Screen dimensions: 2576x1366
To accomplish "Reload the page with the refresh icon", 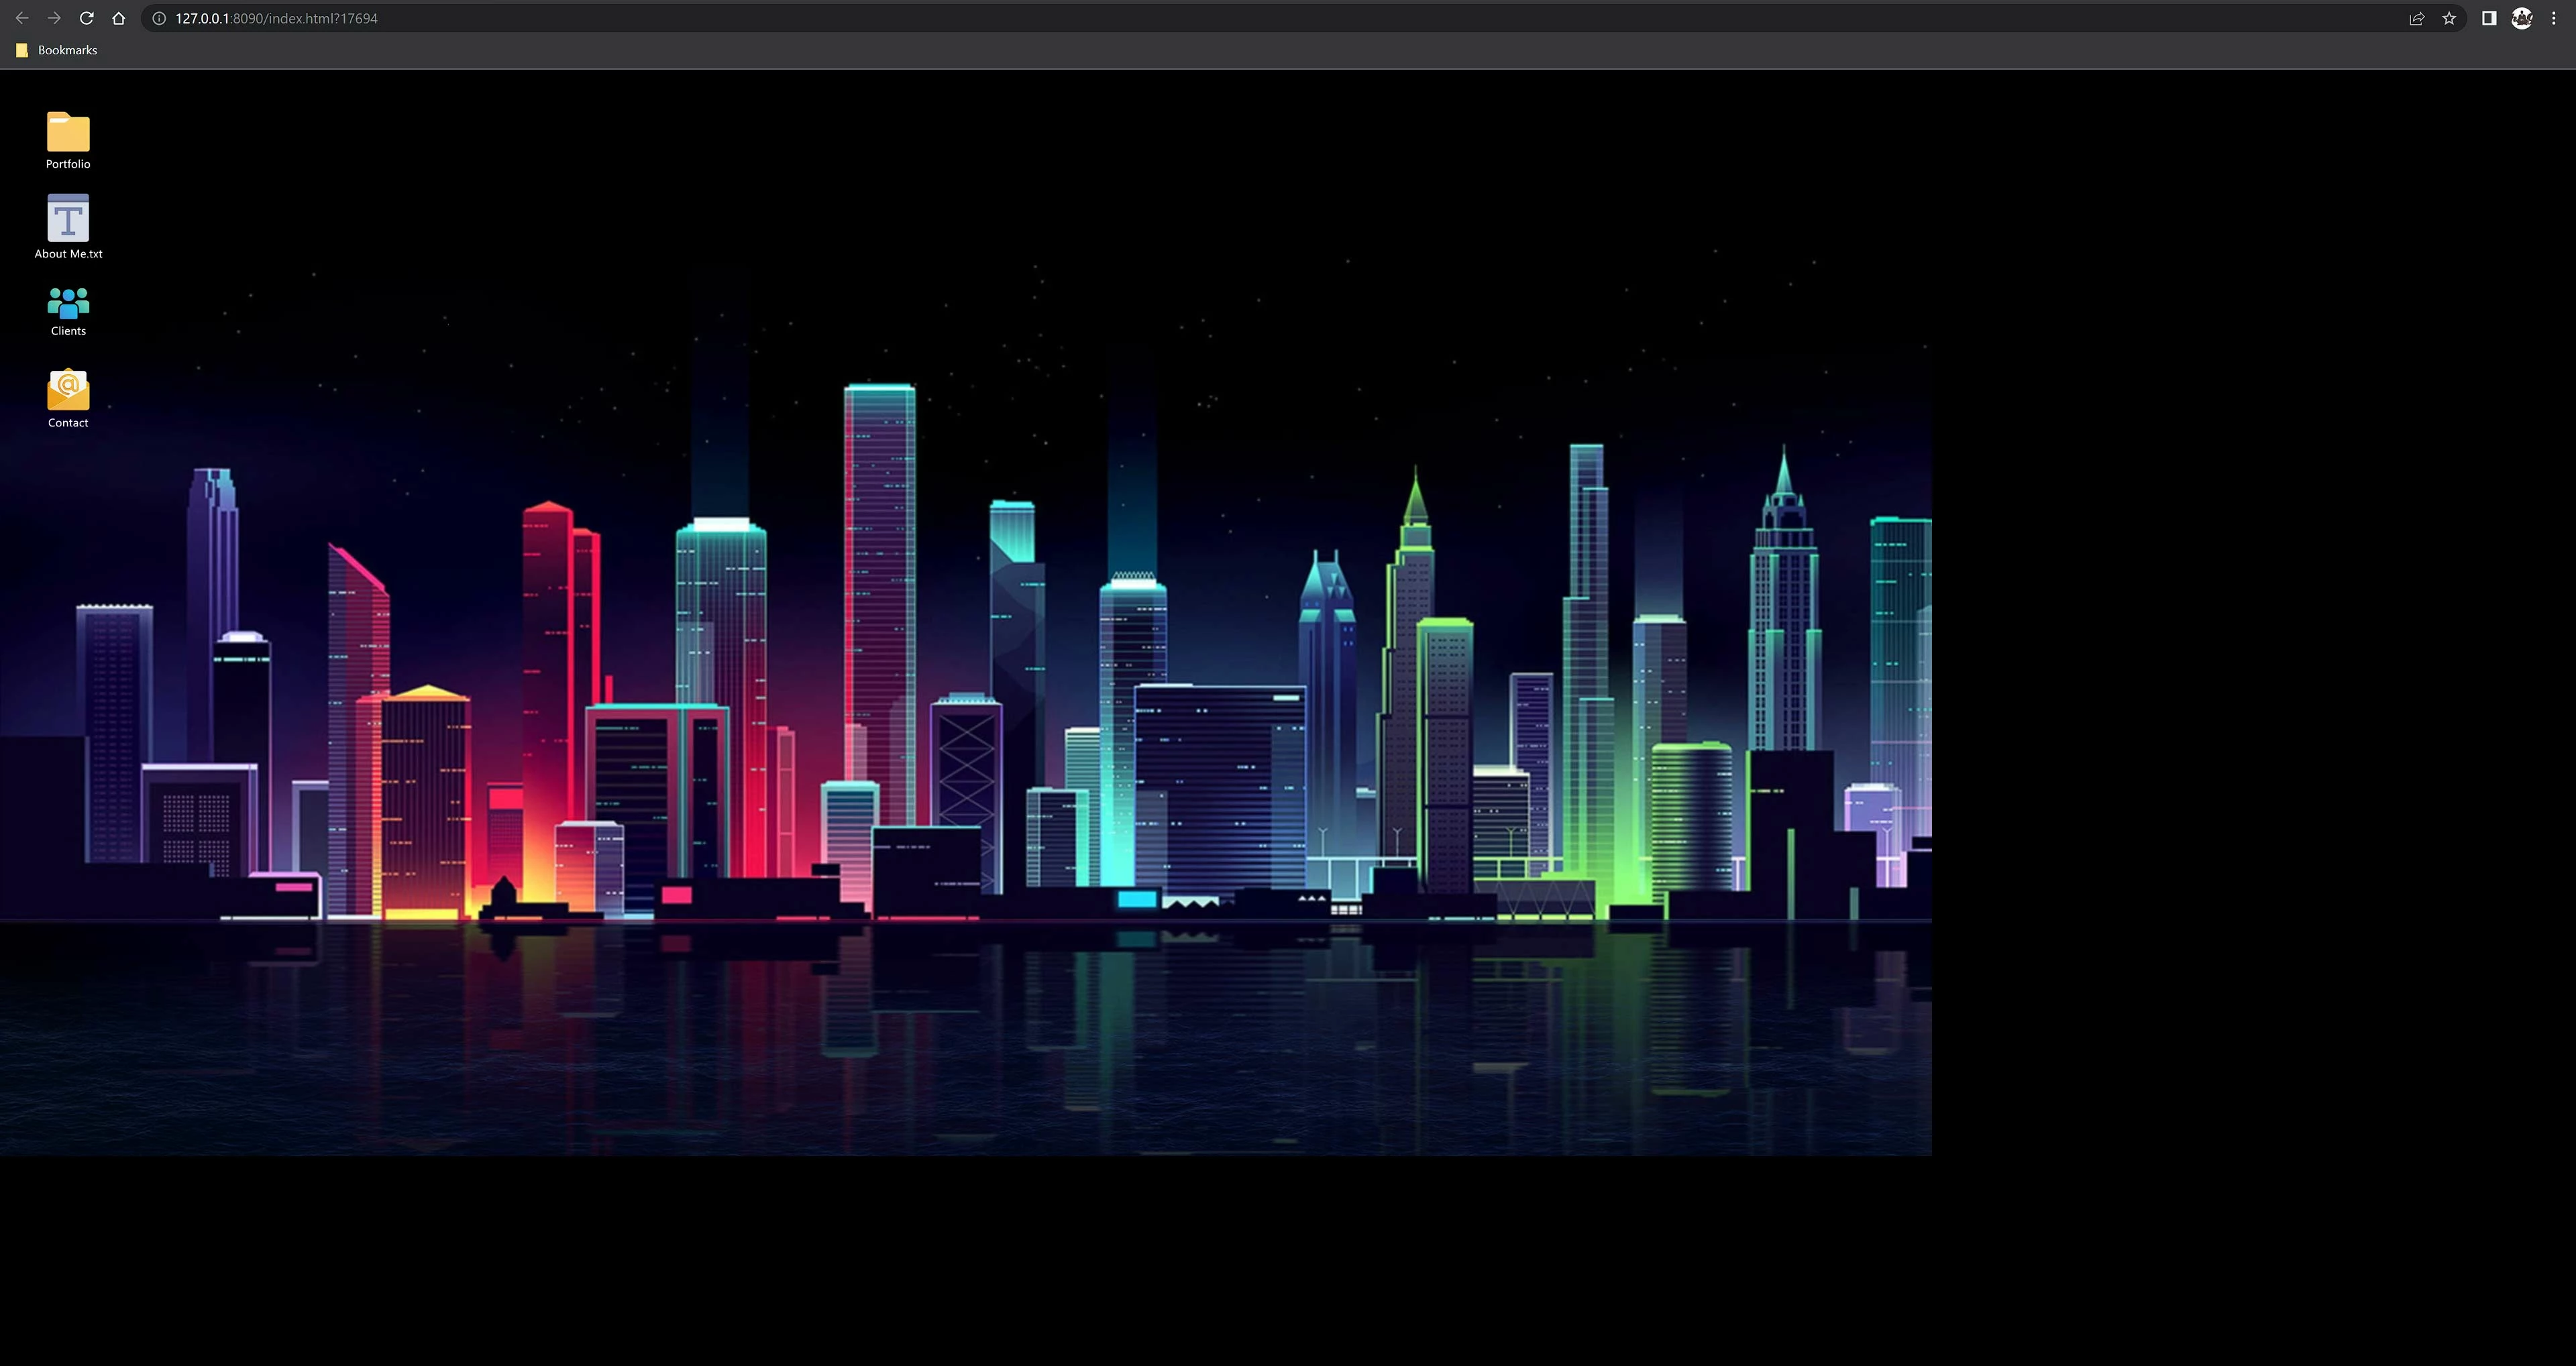I will (87, 18).
